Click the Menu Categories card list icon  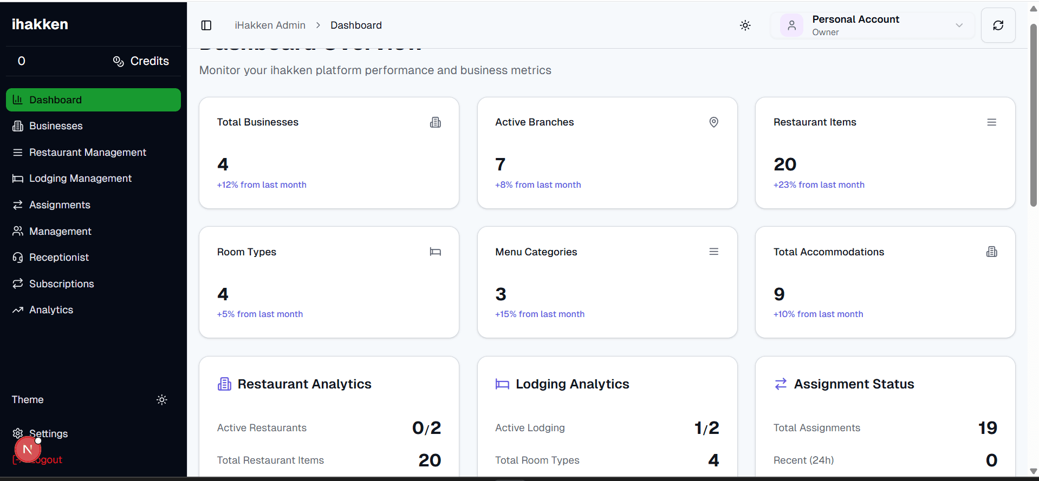[714, 252]
